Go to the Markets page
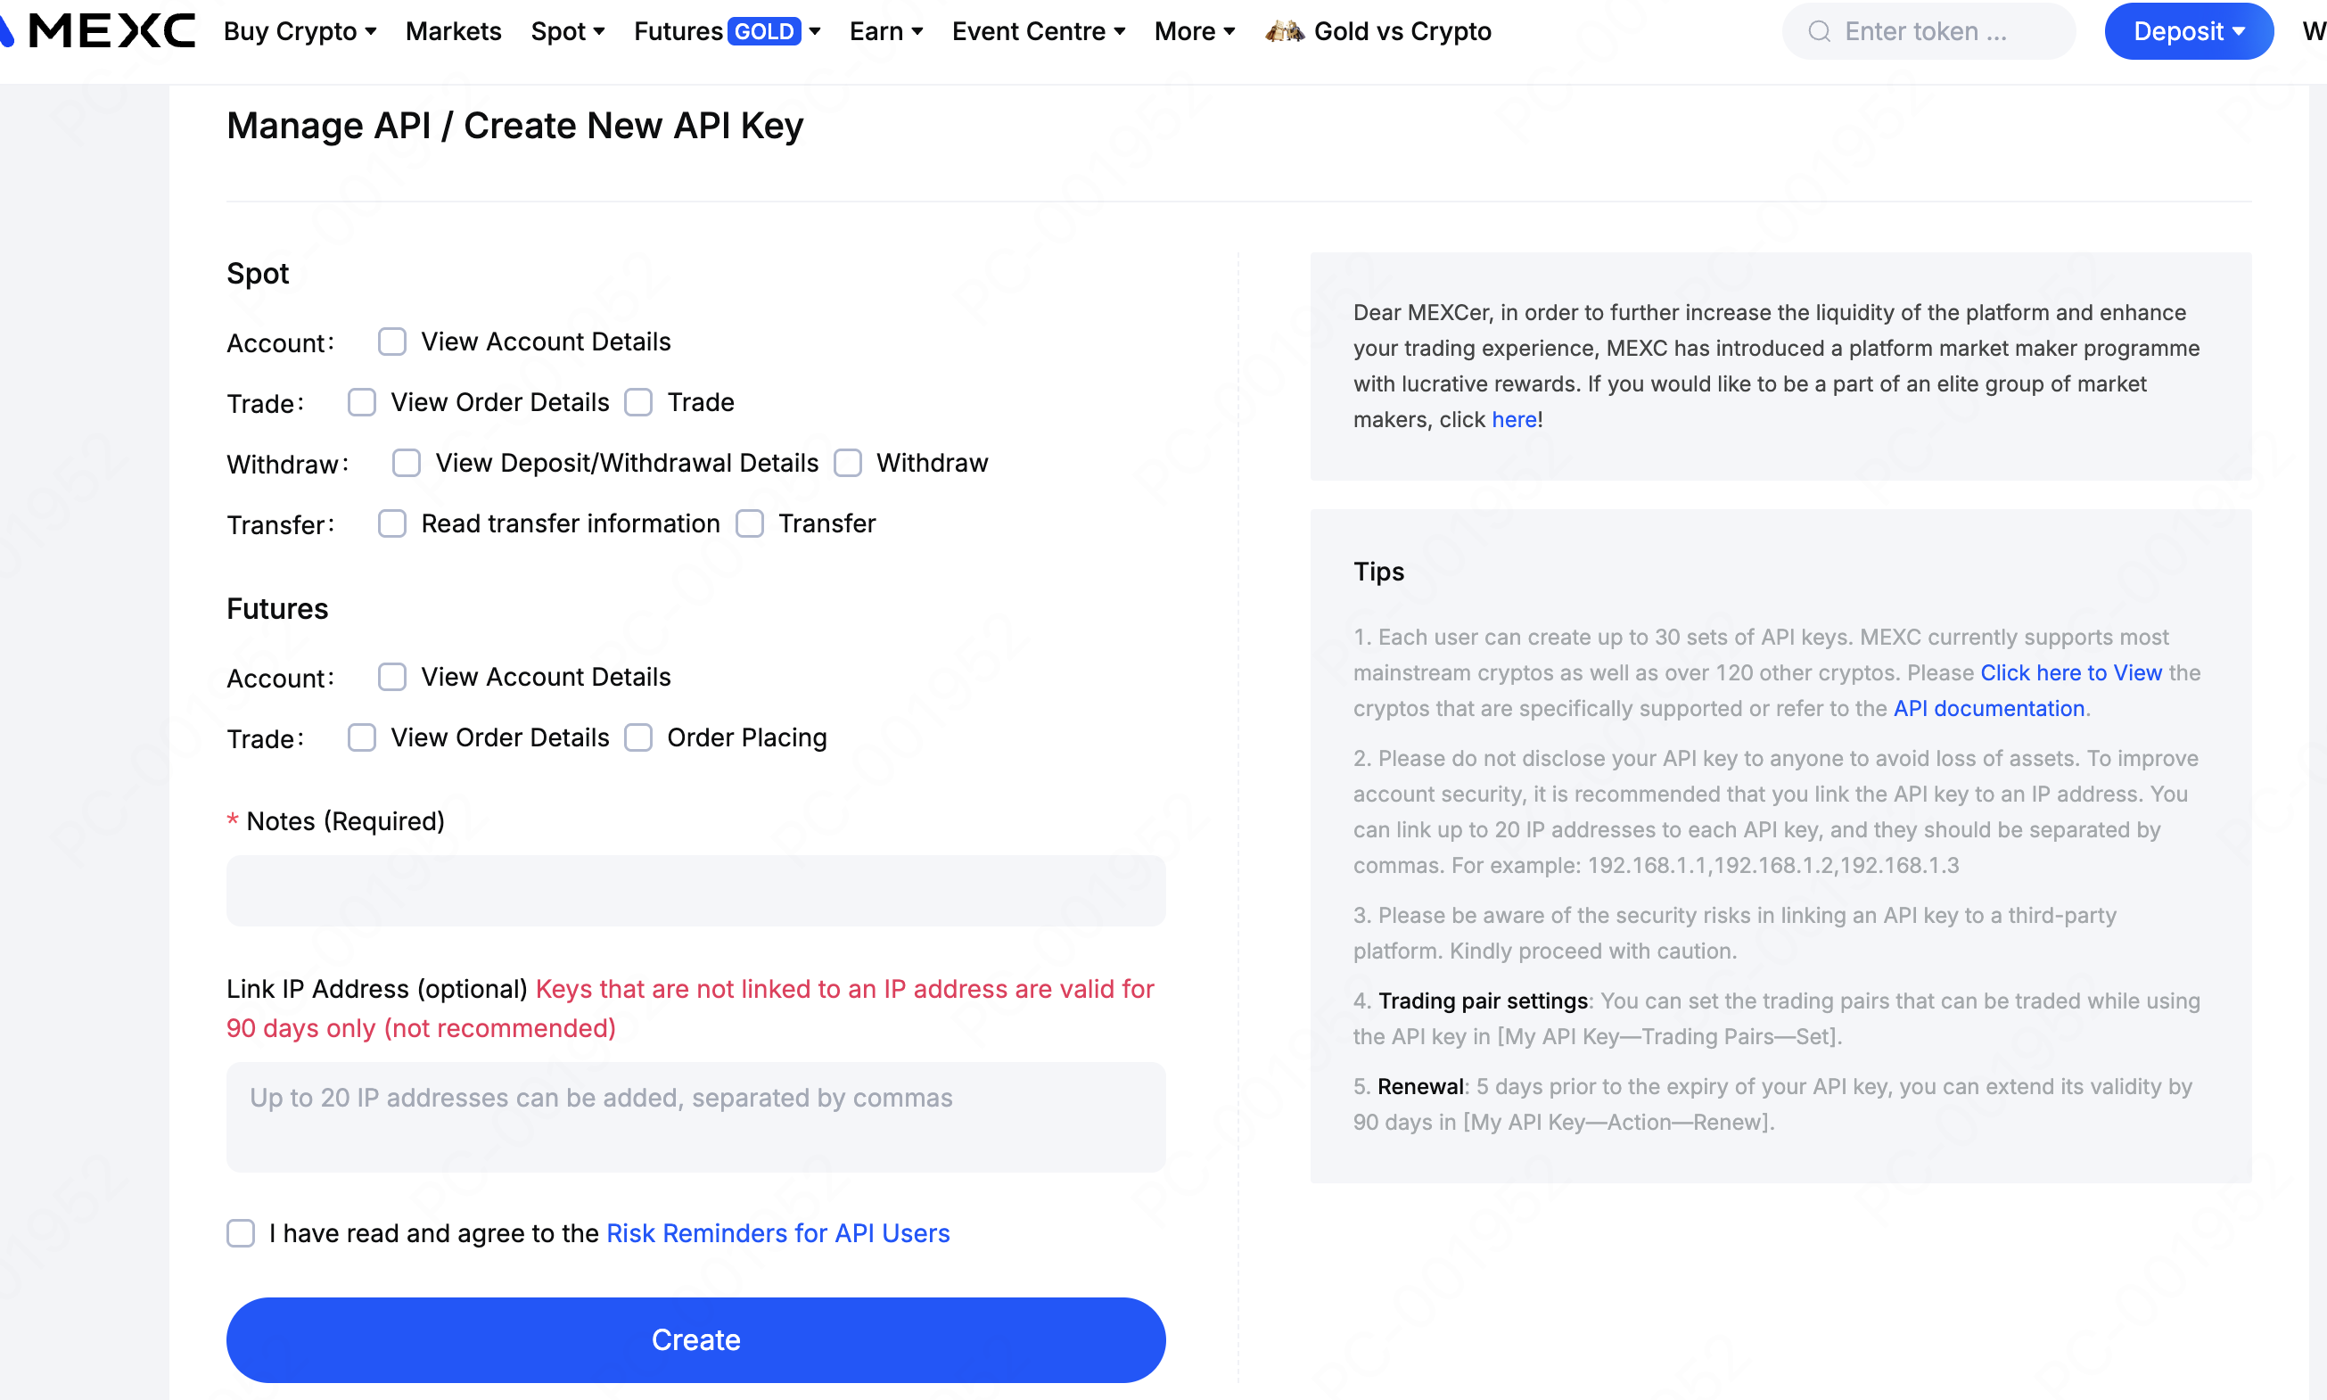 point(453,32)
